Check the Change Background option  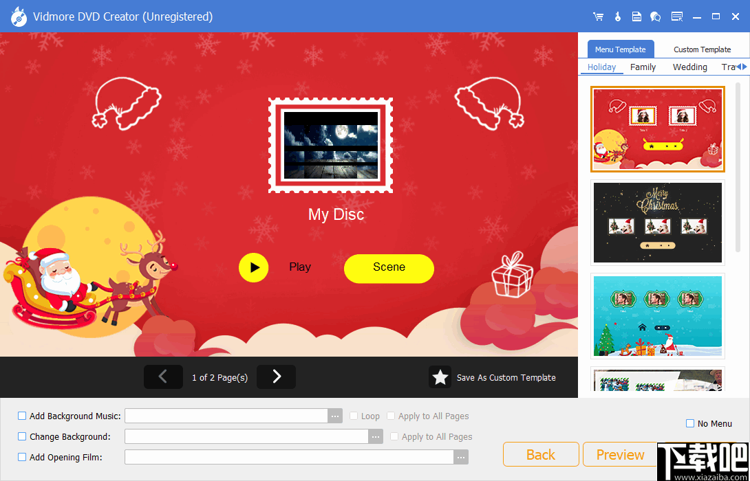pyautogui.click(x=21, y=436)
